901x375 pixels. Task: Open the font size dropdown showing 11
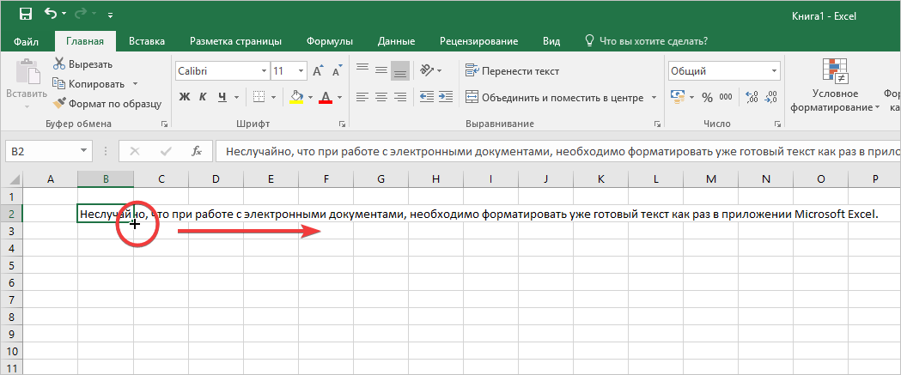299,71
